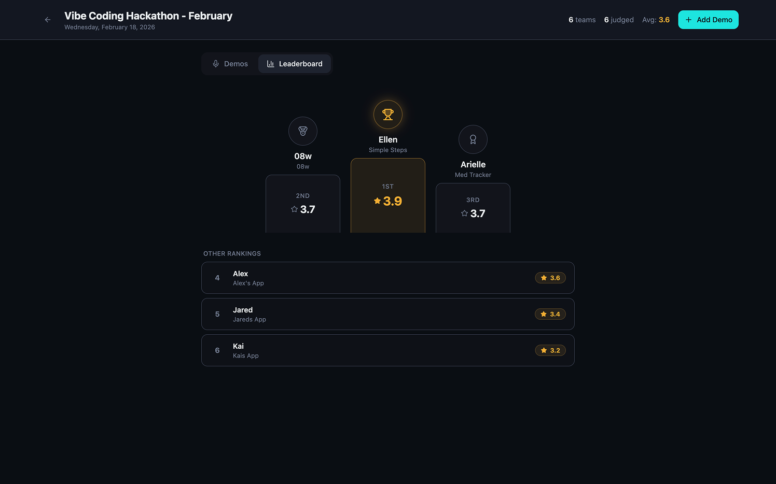The height and width of the screenshot is (484, 776).
Task: Click the medal icon above 08w
Action: [303, 131]
